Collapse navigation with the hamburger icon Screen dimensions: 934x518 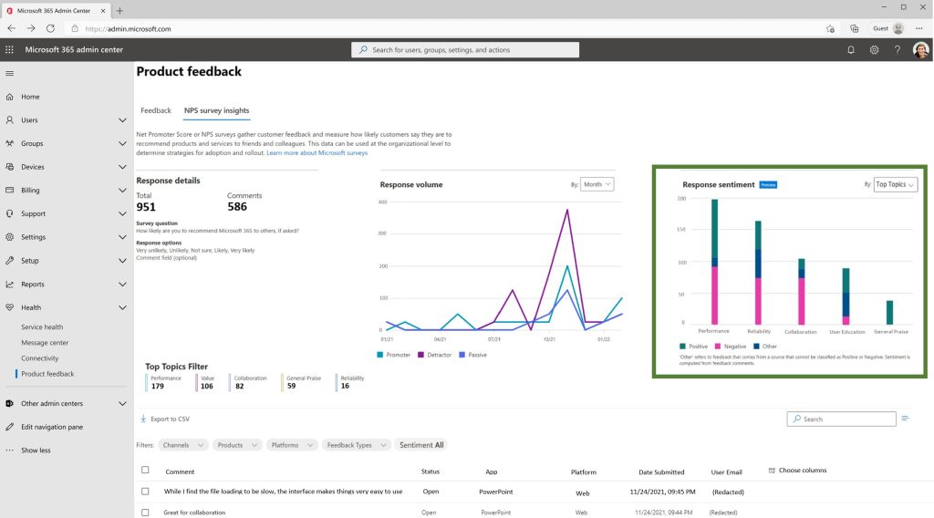[10, 73]
